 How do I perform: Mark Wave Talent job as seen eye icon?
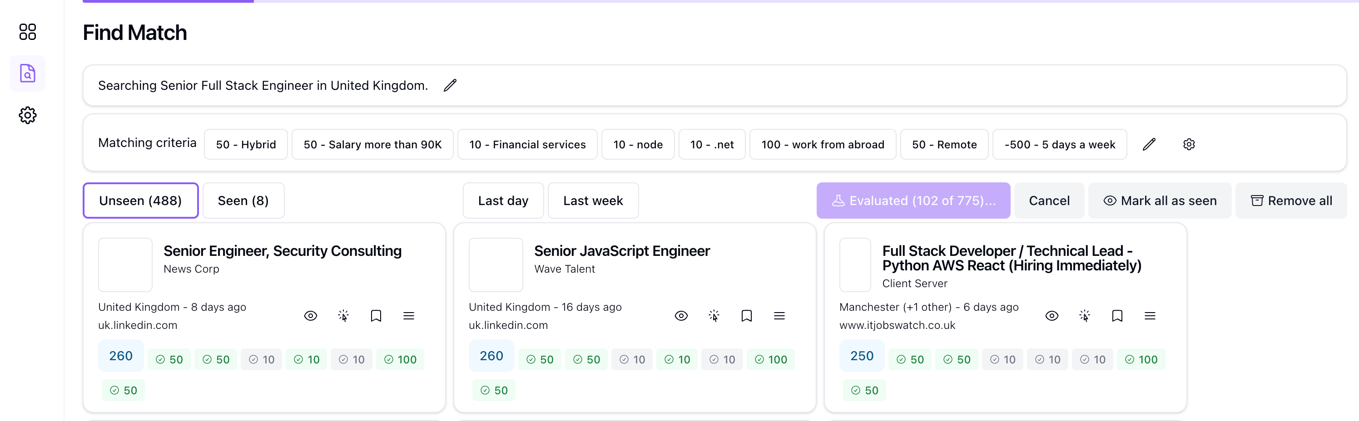[x=682, y=316]
